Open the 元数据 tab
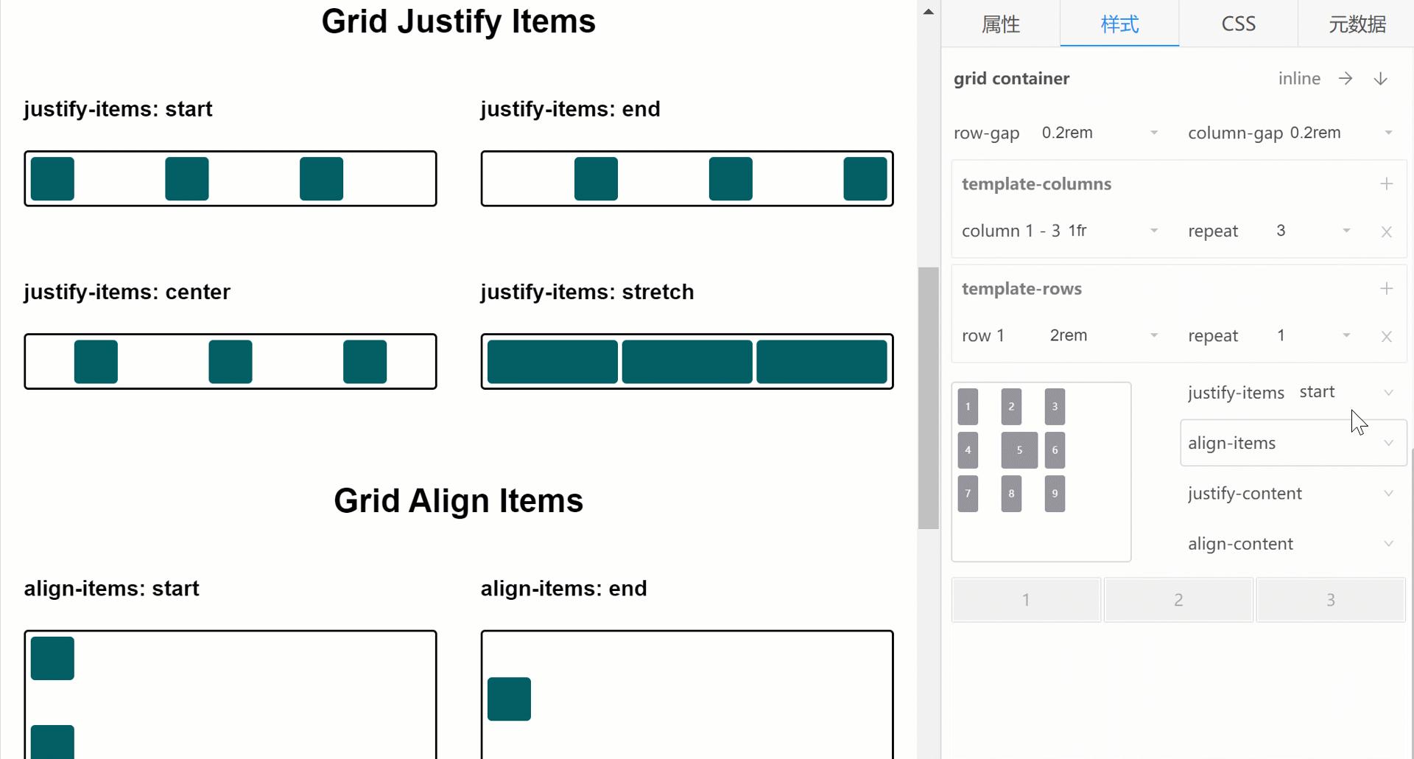 pyautogui.click(x=1357, y=24)
